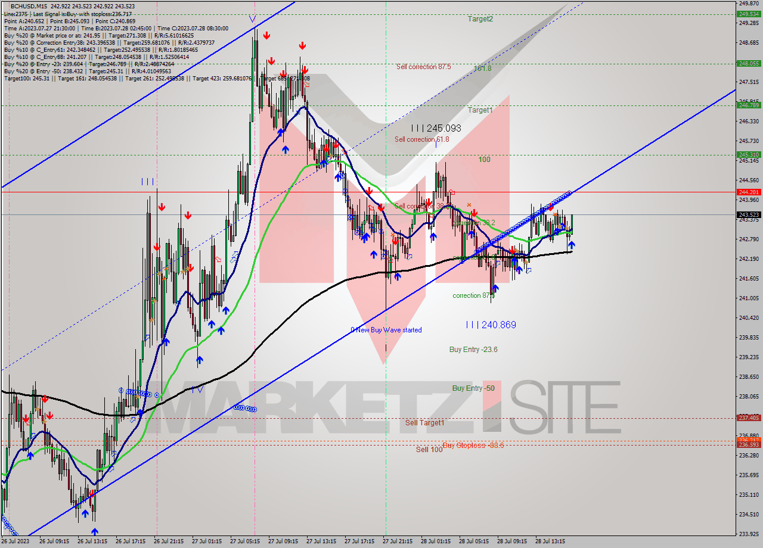Click the 'Buy Entry -23.6' label
Viewport: 763px width, 548px height.
473,350
